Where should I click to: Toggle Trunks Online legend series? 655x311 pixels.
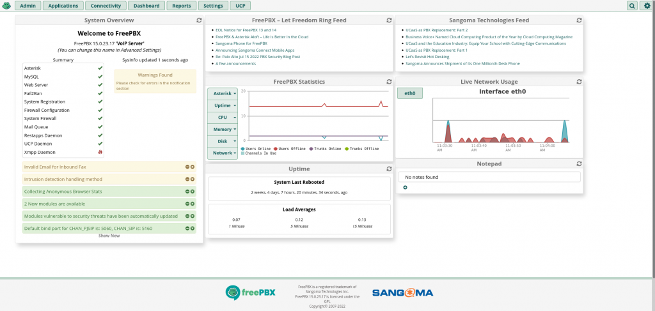(x=325, y=149)
